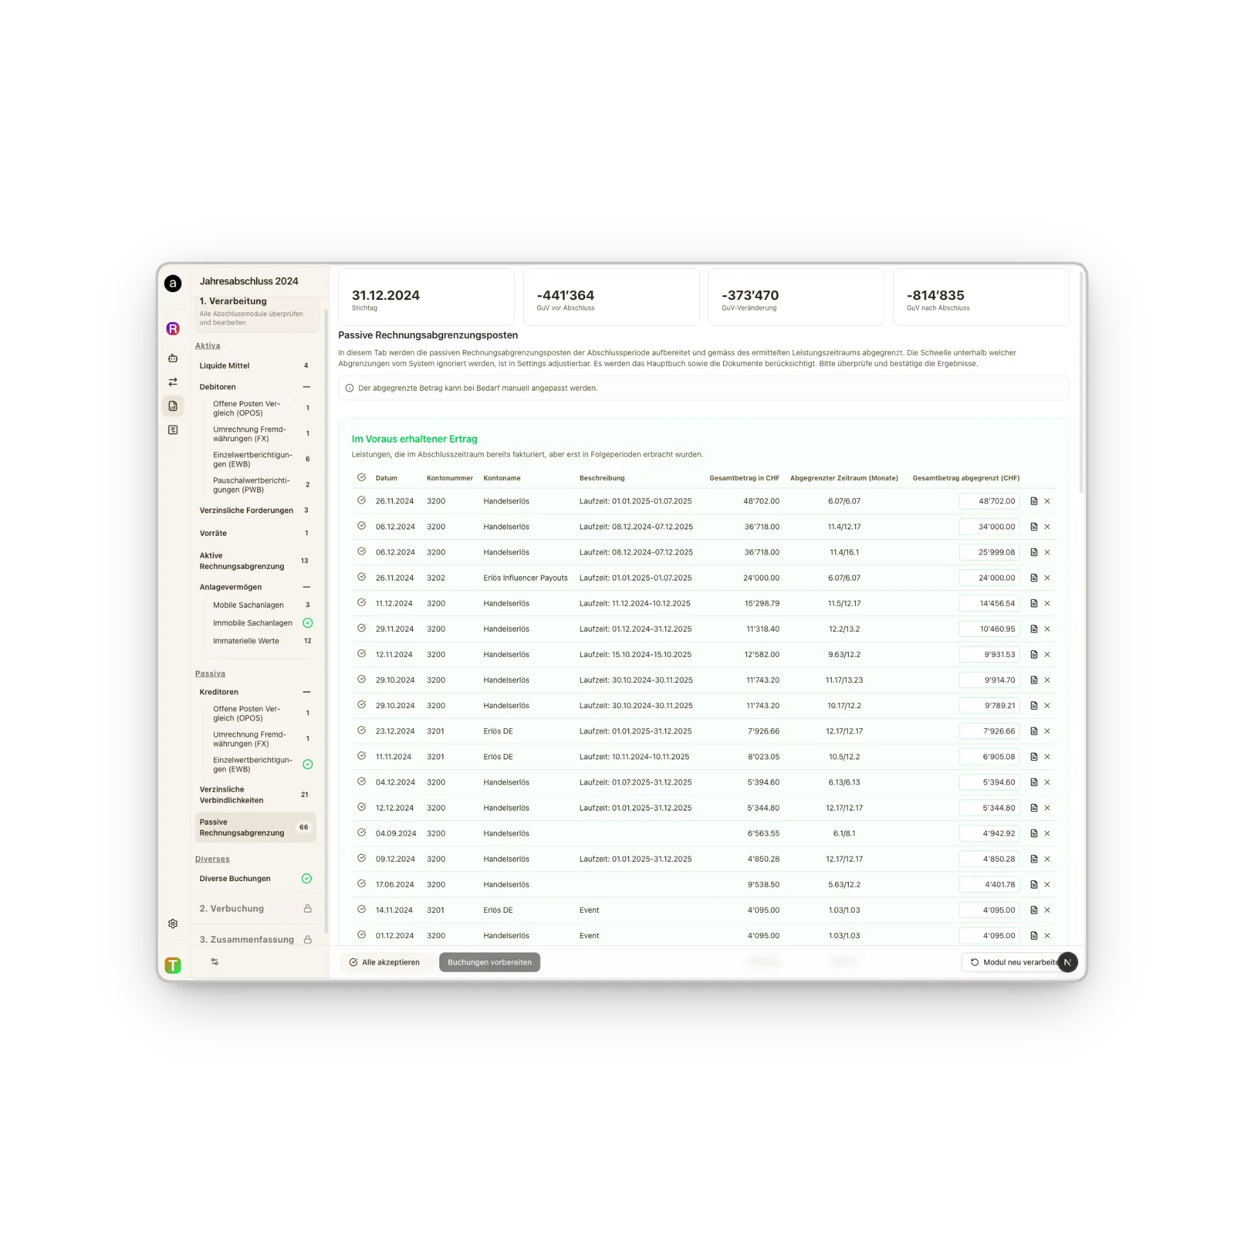Collapse the Debitoren section
The image size is (1244, 1244).
307,387
